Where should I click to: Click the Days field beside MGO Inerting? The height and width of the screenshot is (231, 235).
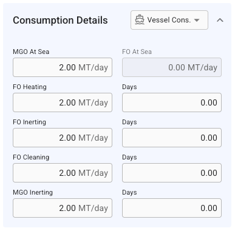pyautogui.click(x=172, y=208)
